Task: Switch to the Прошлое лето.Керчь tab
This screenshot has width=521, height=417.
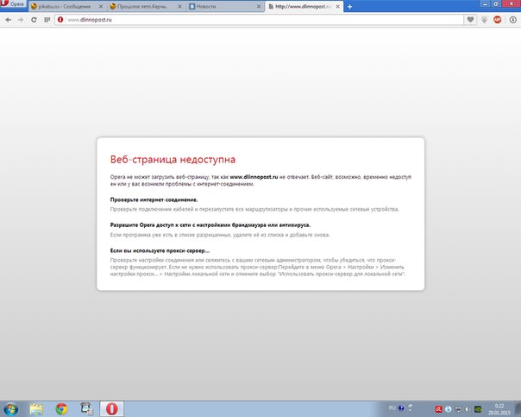Action: (147, 6)
